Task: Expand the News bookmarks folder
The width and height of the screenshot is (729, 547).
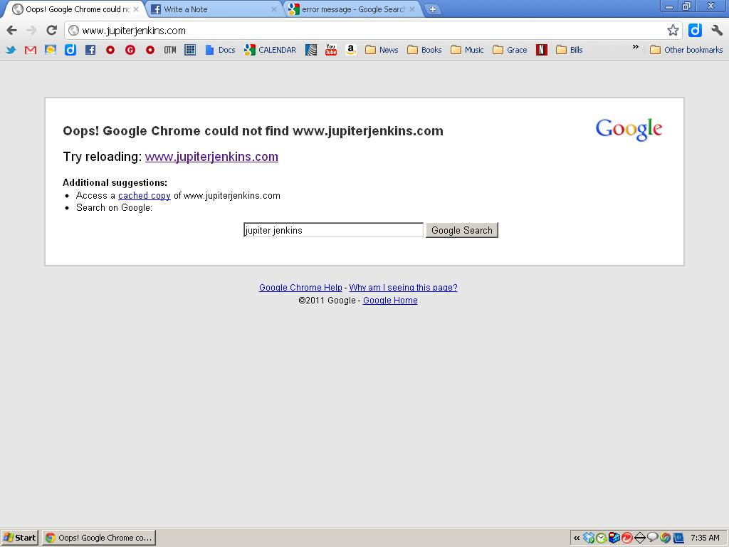Action: pos(382,50)
